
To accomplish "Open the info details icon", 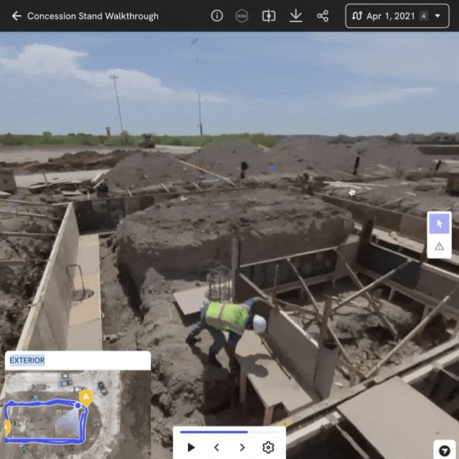I will coord(217,16).
